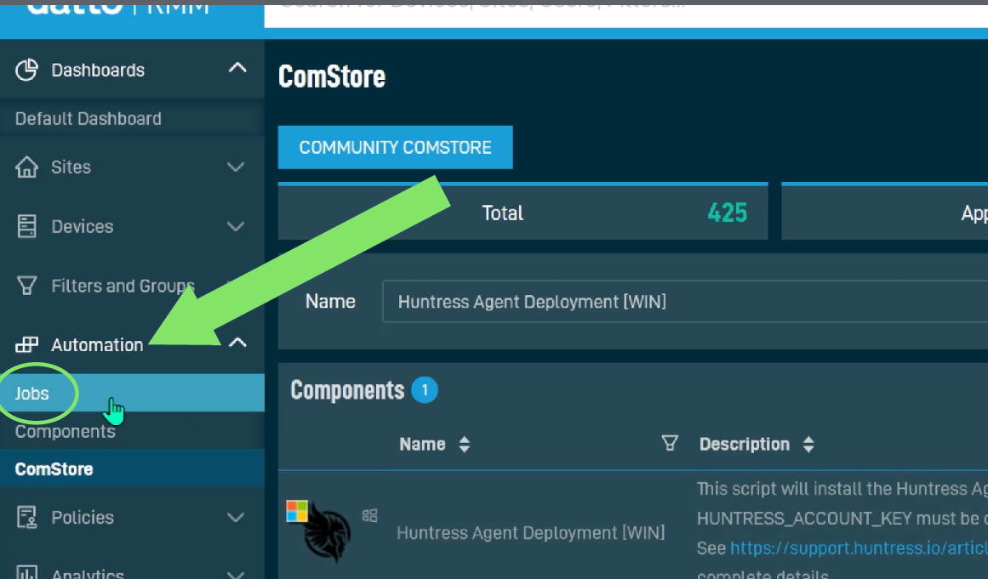Open Huntress Agent Deployment [WIN] component
Viewport: 988px width, 579px height.
coord(530,533)
